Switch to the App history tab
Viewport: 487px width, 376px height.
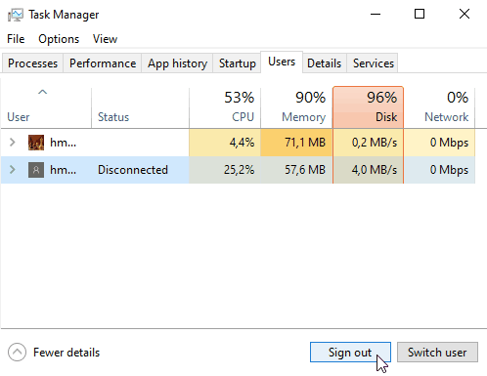pyautogui.click(x=177, y=63)
